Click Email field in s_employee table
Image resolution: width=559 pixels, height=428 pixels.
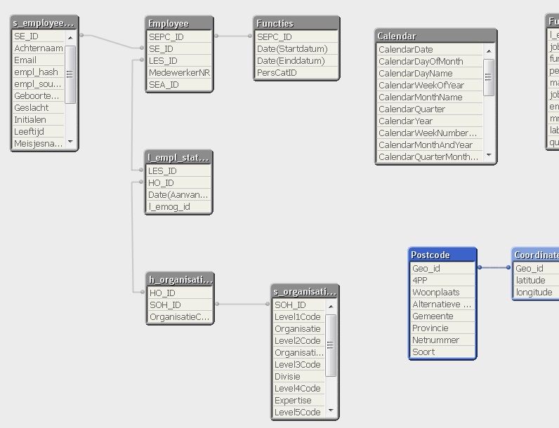[x=39, y=60]
